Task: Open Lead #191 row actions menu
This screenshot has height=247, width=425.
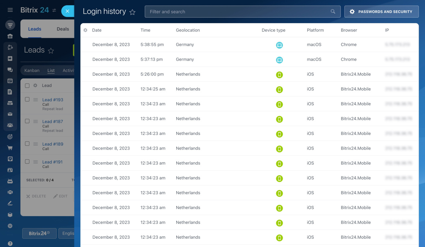Action: coord(36,162)
